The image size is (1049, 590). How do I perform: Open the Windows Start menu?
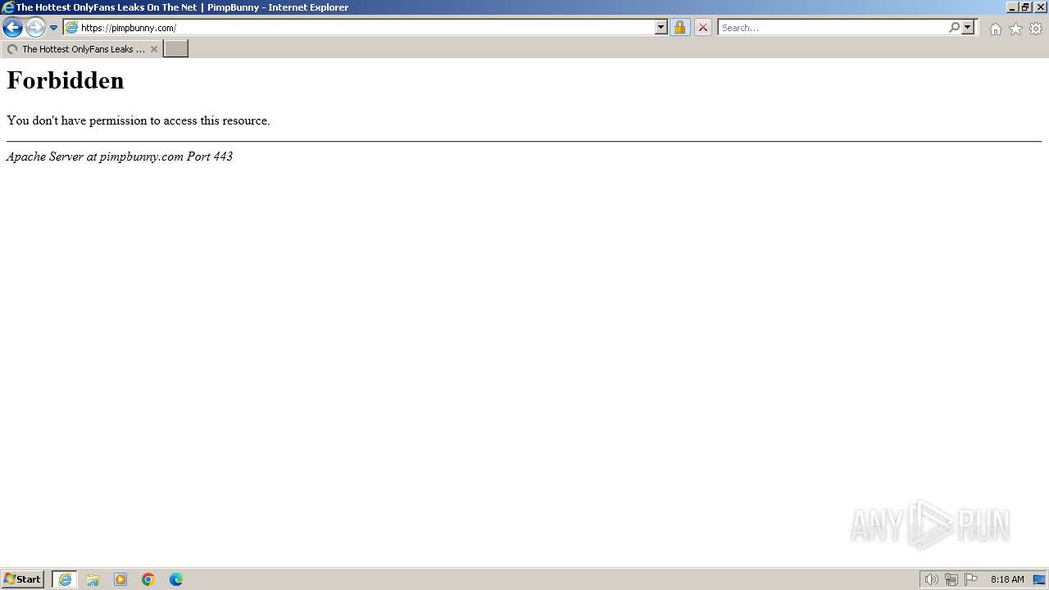tap(23, 579)
